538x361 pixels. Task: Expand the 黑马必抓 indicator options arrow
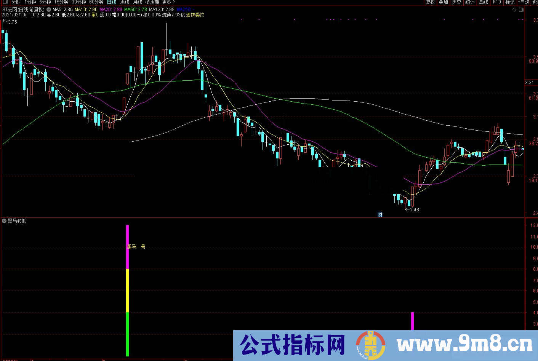4,221
